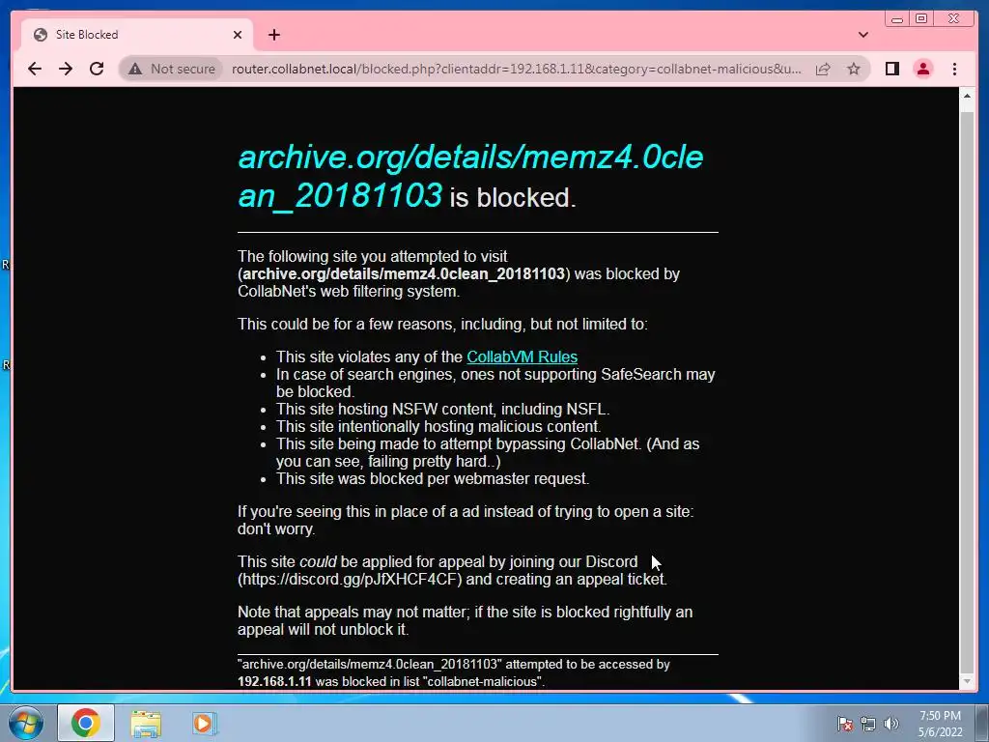989x742 pixels.
Task: Open the CollabVM Rules link
Action: [x=522, y=357]
